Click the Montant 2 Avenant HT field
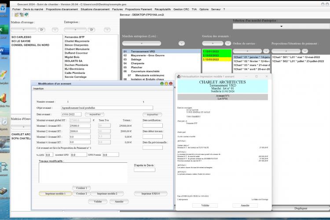 (x=80, y=131)
